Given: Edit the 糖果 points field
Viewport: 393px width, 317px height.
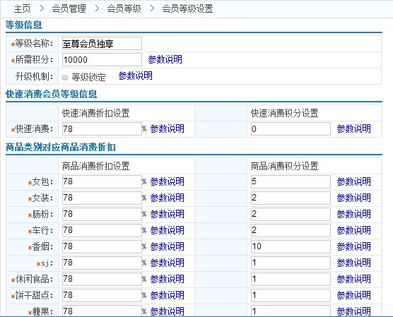Looking at the screenshot, I should click(x=291, y=311).
